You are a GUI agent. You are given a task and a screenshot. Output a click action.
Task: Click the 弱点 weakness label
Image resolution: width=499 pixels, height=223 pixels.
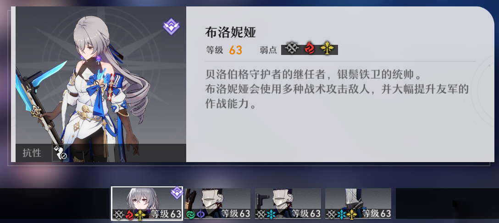coord(268,50)
